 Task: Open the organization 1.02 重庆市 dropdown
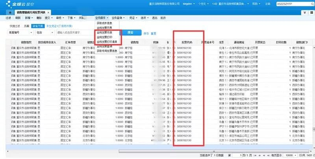230,4
